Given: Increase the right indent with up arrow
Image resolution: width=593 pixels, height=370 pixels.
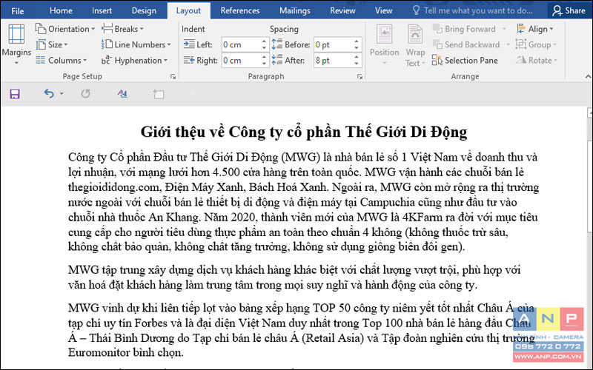Looking at the screenshot, I should click(265, 57).
